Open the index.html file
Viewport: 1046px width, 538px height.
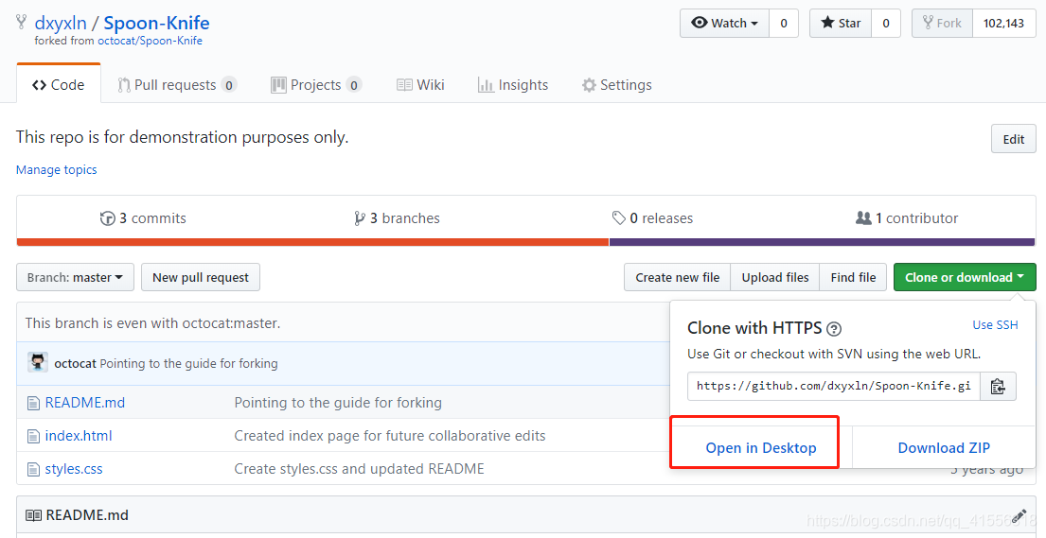(x=79, y=436)
